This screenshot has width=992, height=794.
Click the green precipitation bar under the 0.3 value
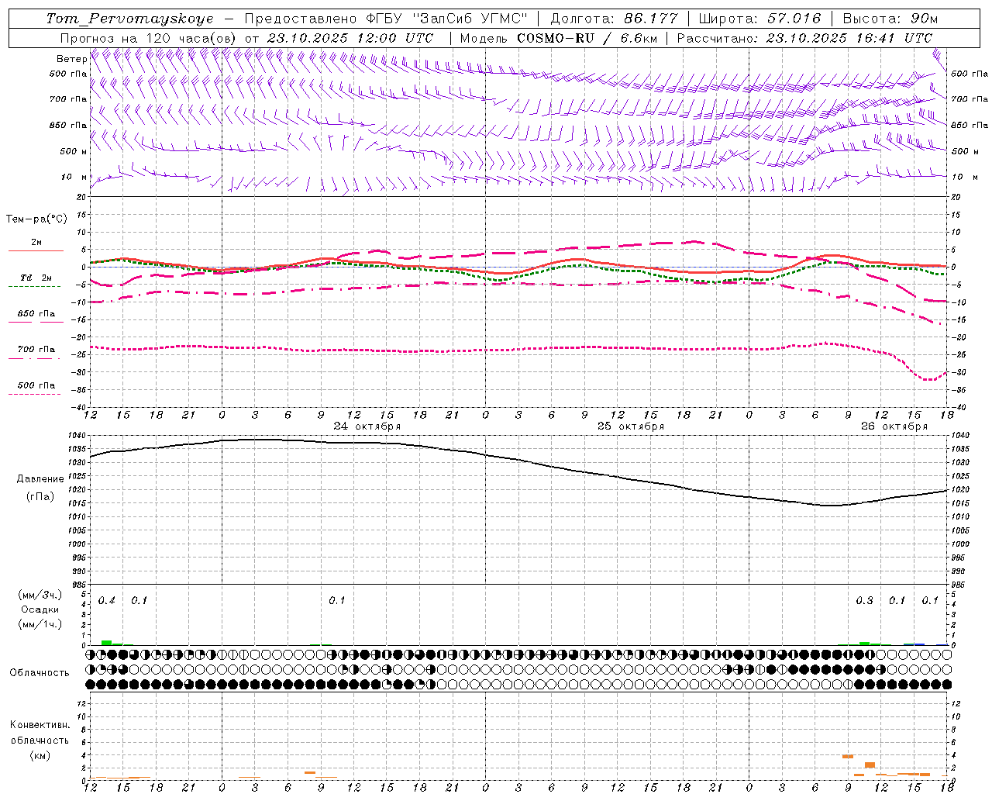pyautogui.click(x=864, y=644)
